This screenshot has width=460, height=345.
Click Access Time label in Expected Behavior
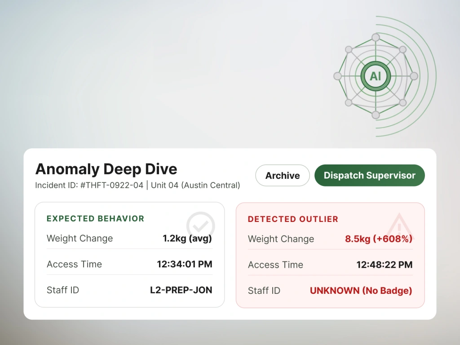[74, 264]
